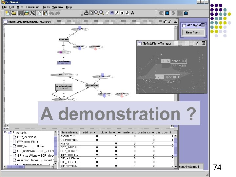The width and height of the screenshot is (236, 177).
Task: Open the Help menu
Action: [69, 7]
